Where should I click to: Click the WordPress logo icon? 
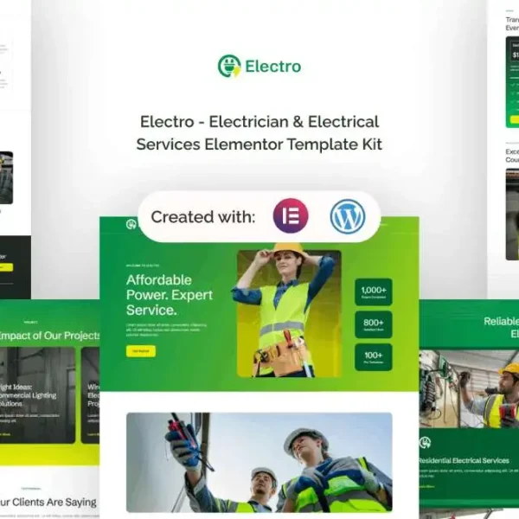[x=348, y=216]
